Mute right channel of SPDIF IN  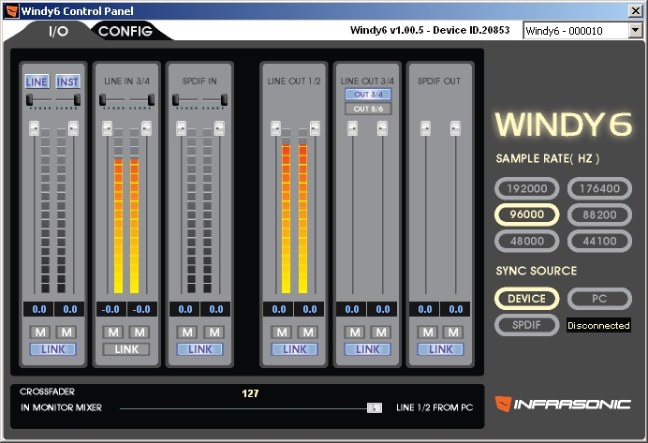[214, 332]
